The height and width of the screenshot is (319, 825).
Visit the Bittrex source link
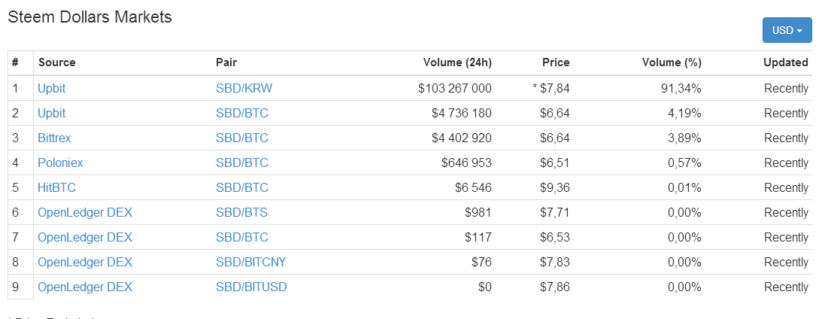[54, 138]
